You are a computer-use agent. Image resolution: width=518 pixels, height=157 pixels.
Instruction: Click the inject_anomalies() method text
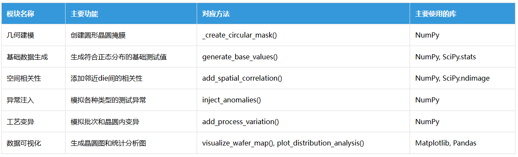[x=231, y=100]
